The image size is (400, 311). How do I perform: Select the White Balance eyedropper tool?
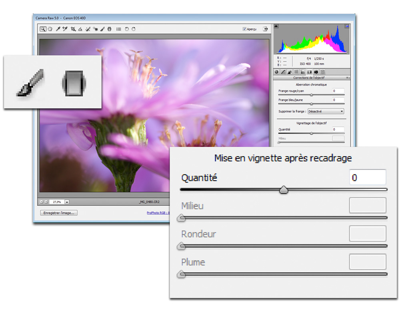coord(58,29)
